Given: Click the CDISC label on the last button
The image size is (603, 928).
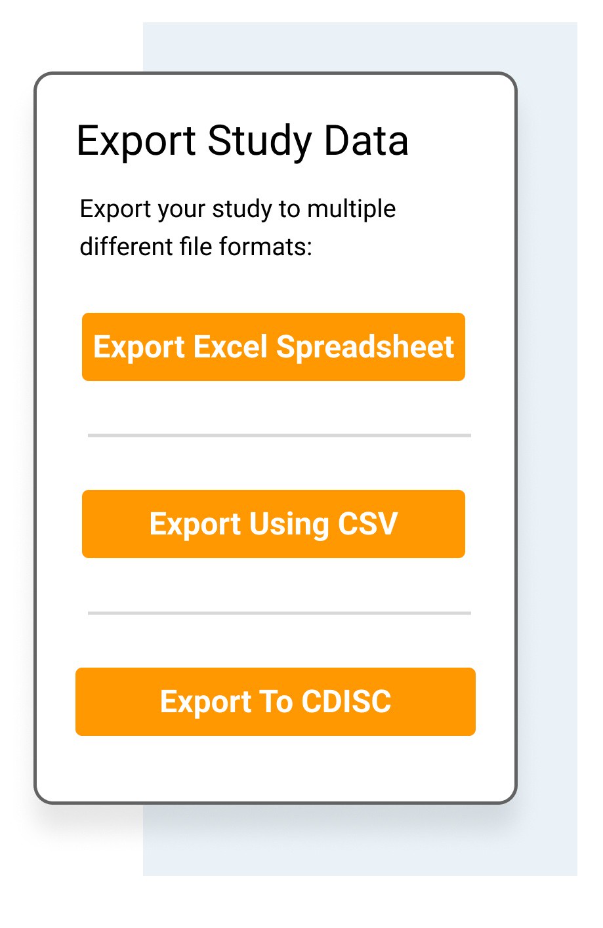Looking at the screenshot, I should point(346,701).
